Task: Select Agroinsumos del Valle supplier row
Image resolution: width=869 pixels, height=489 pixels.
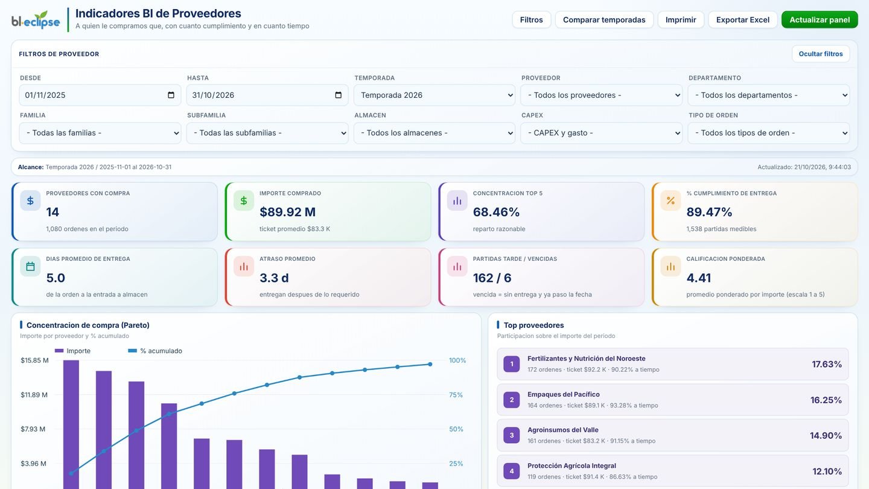Action: (673, 435)
